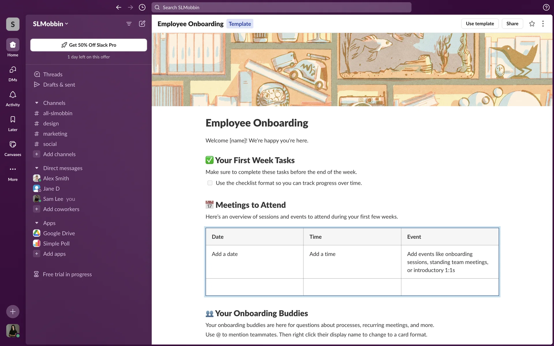
Task: Collapse the Channels section
Action: click(x=37, y=103)
